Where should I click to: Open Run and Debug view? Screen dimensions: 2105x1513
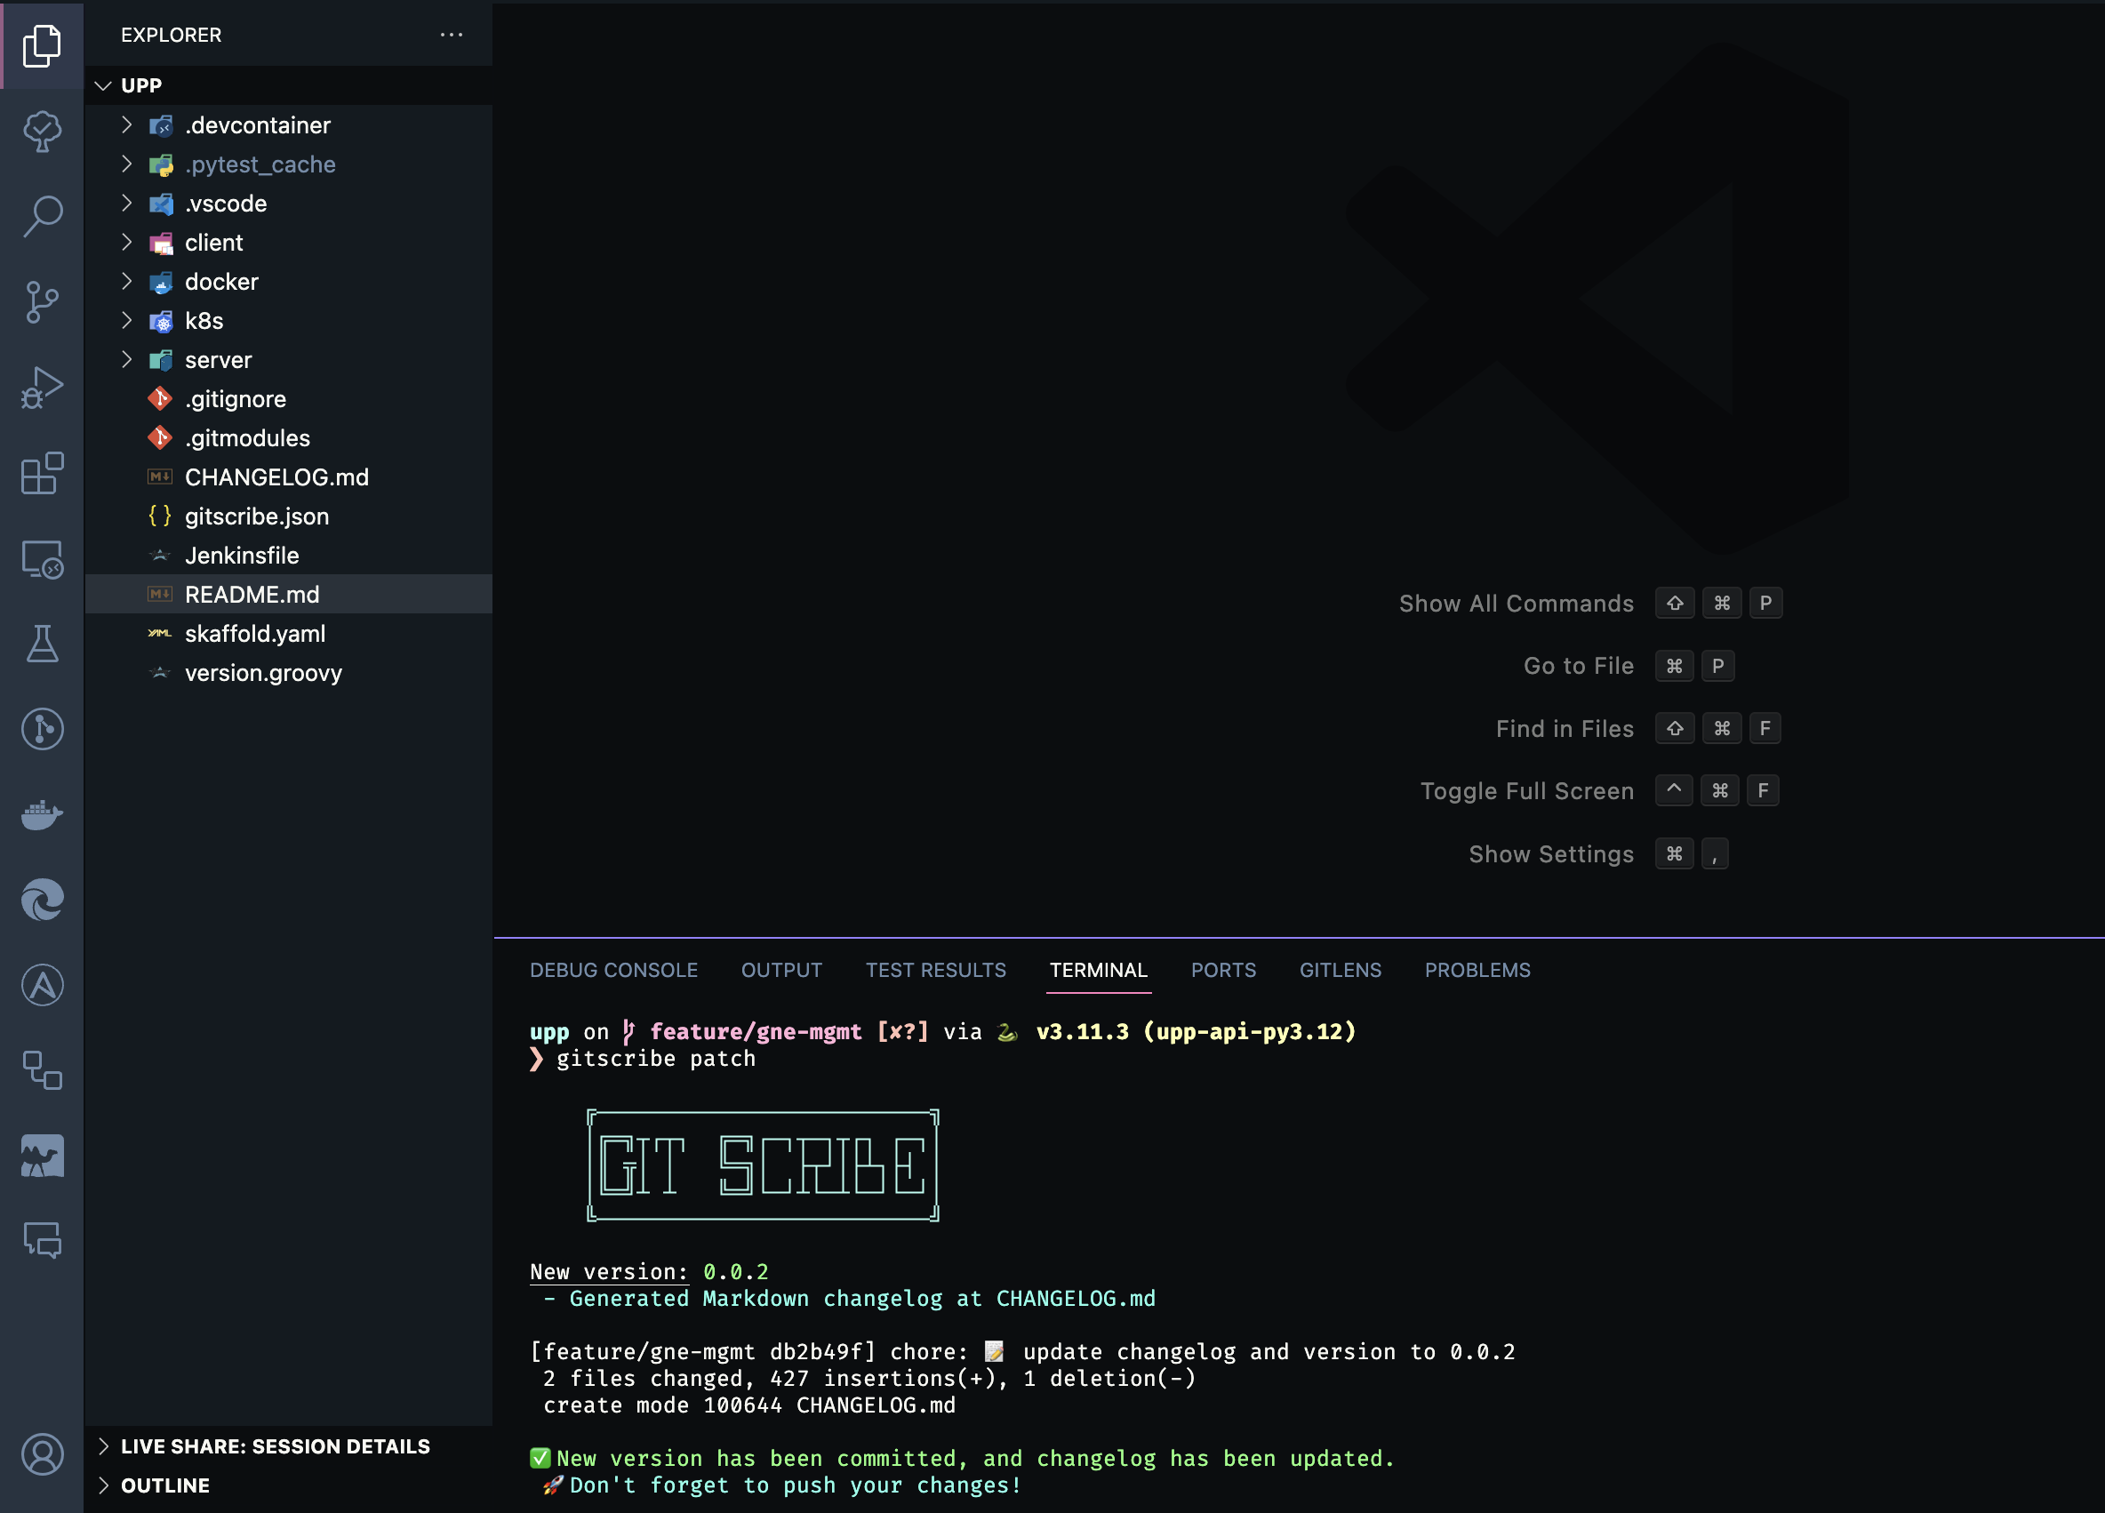pos(42,387)
